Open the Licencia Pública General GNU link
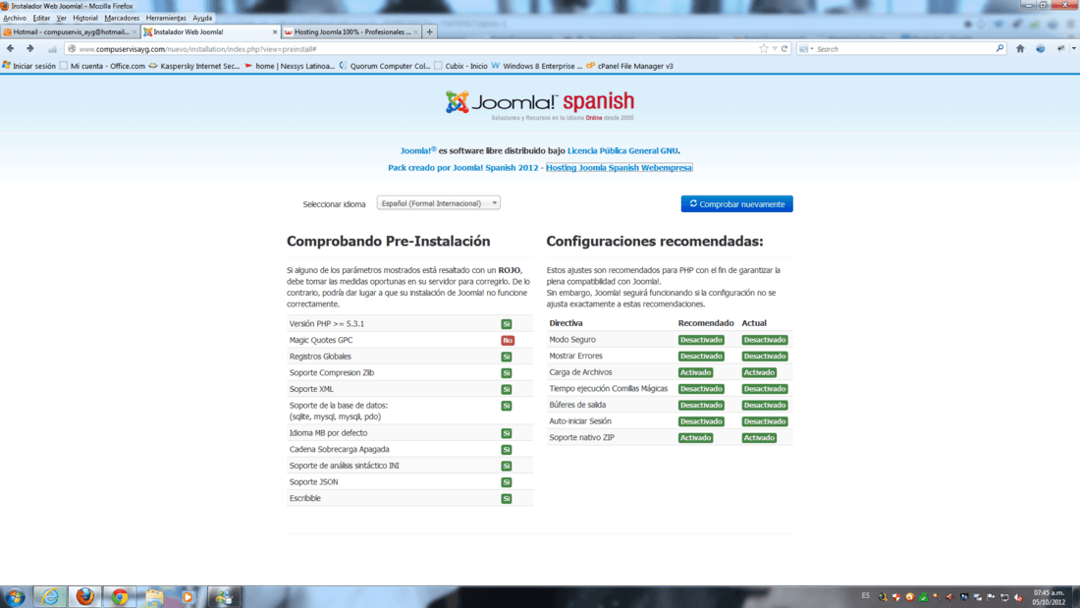 tap(621, 151)
